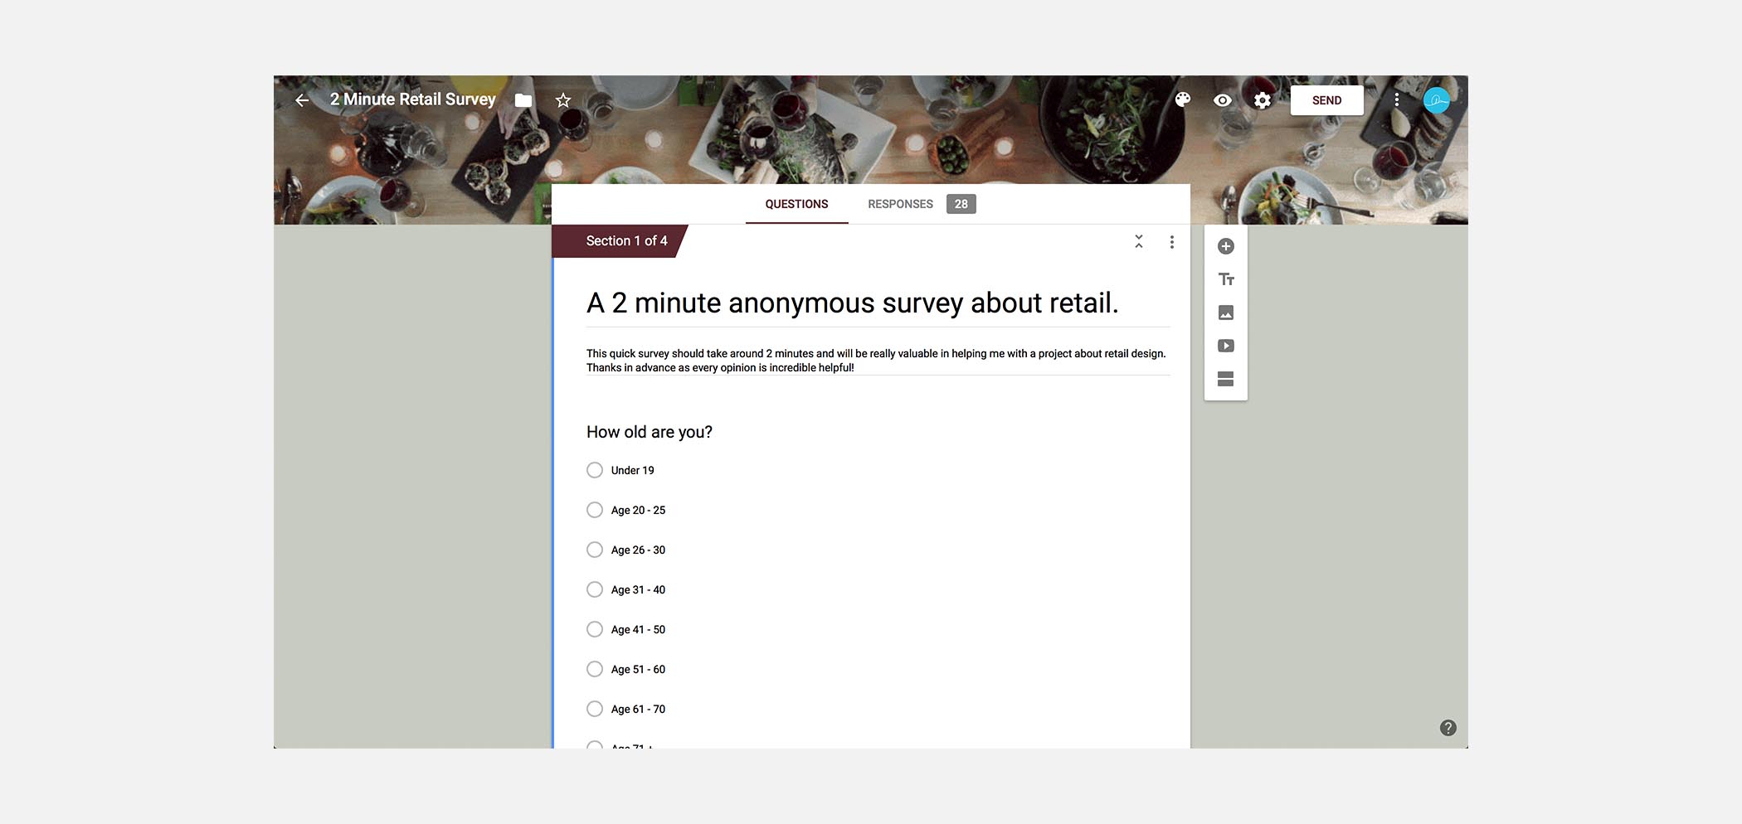Click the SEND button
The width and height of the screenshot is (1742, 824).
pos(1326,100)
